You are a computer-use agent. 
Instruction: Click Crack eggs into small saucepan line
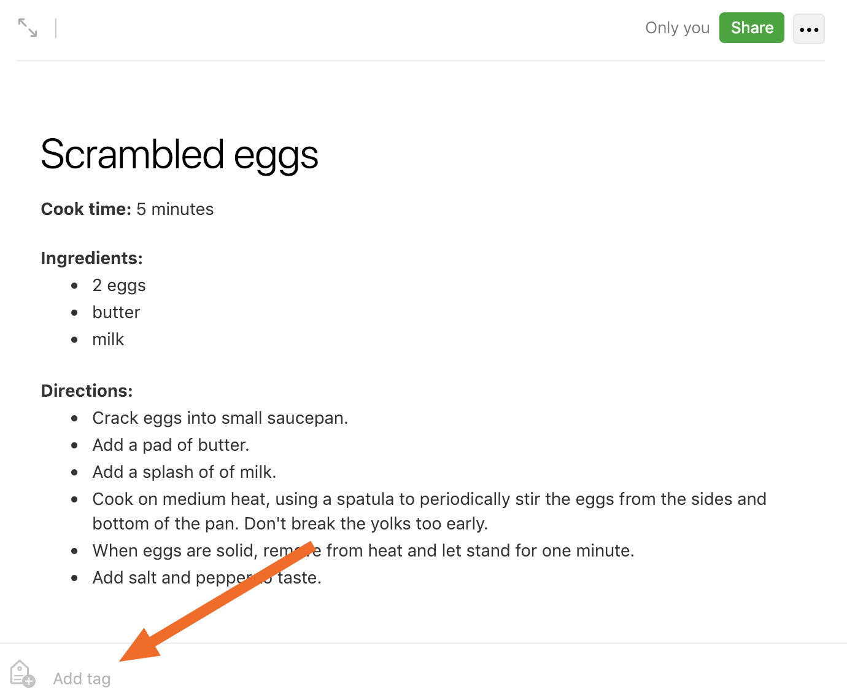(x=220, y=418)
